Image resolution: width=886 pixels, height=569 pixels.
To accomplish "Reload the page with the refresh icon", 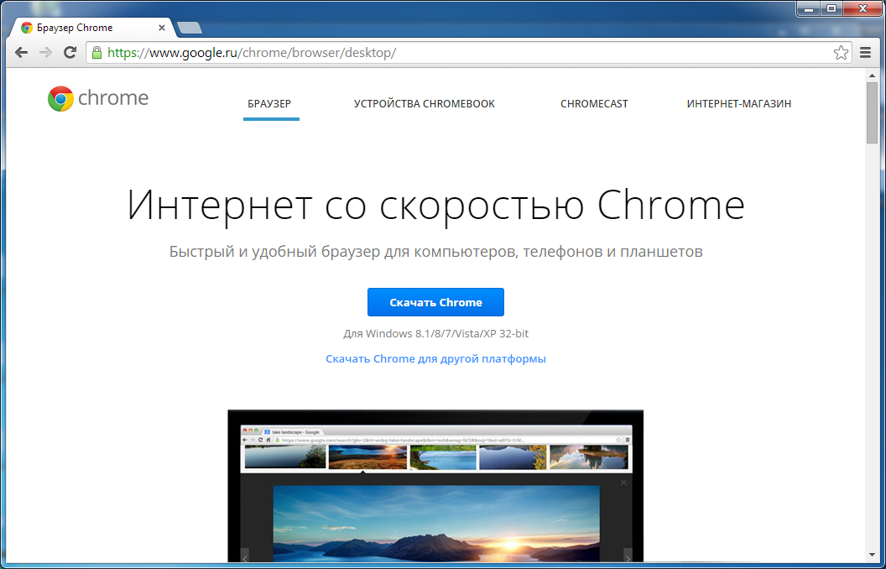I will (70, 53).
